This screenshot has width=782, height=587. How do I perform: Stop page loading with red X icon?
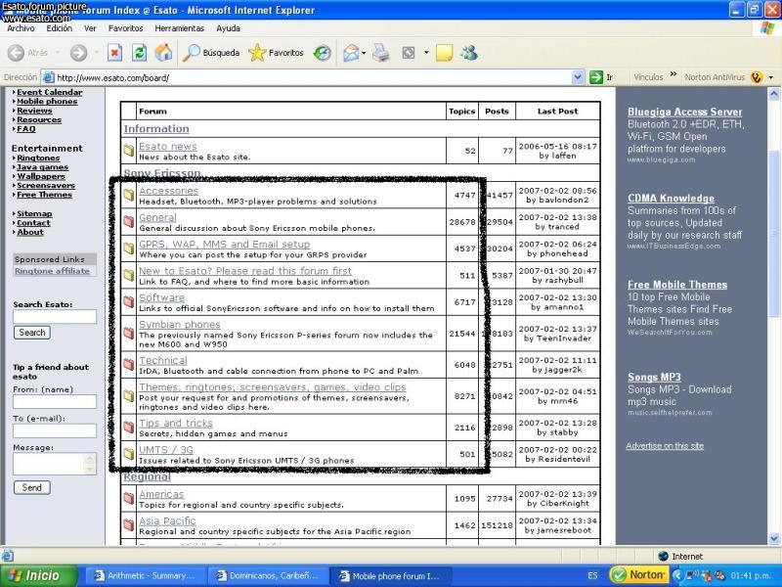pyautogui.click(x=114, y=53)
